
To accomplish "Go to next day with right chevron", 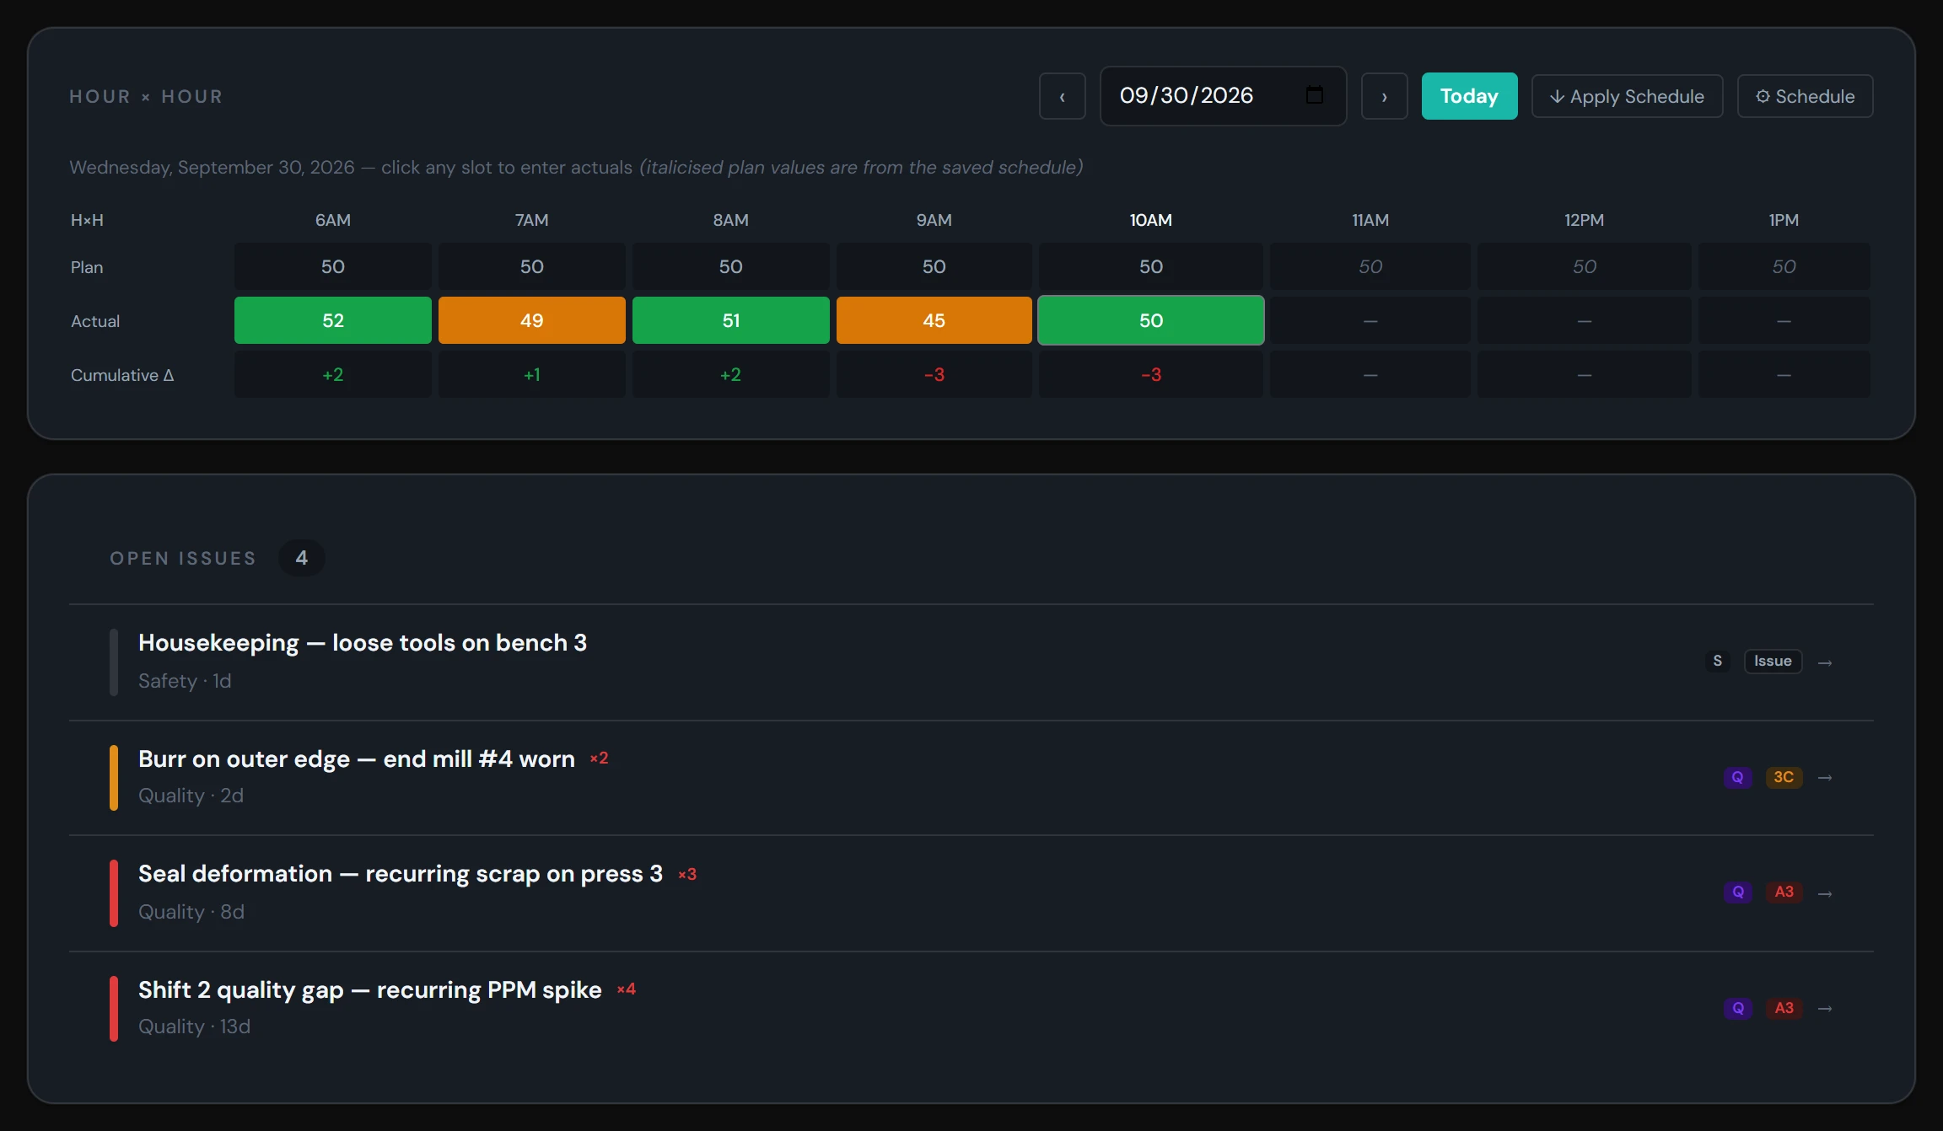I will pos(1384,96).
